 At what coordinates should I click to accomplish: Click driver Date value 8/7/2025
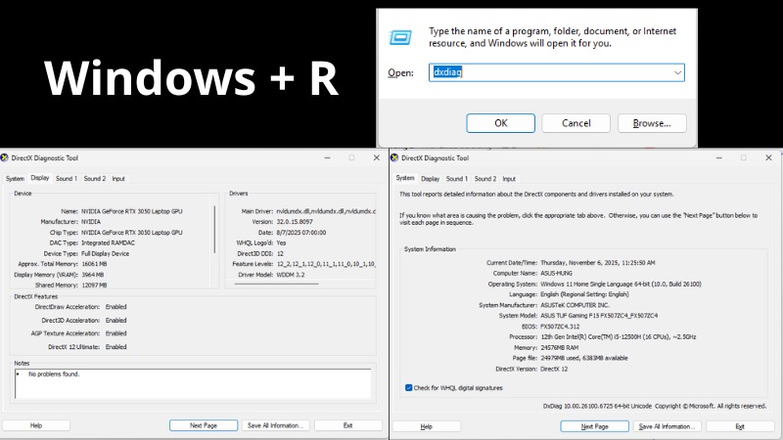click(301, 233)
